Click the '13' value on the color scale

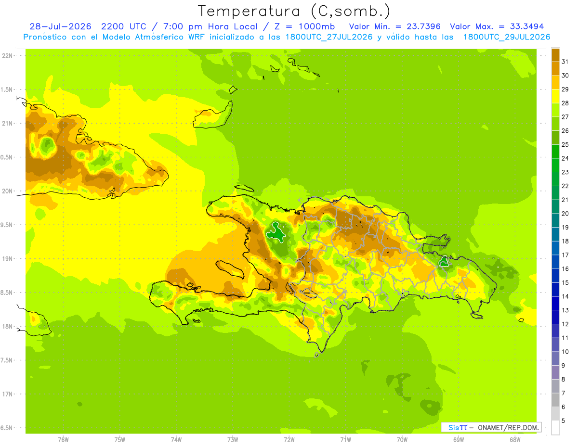[565, 310]
